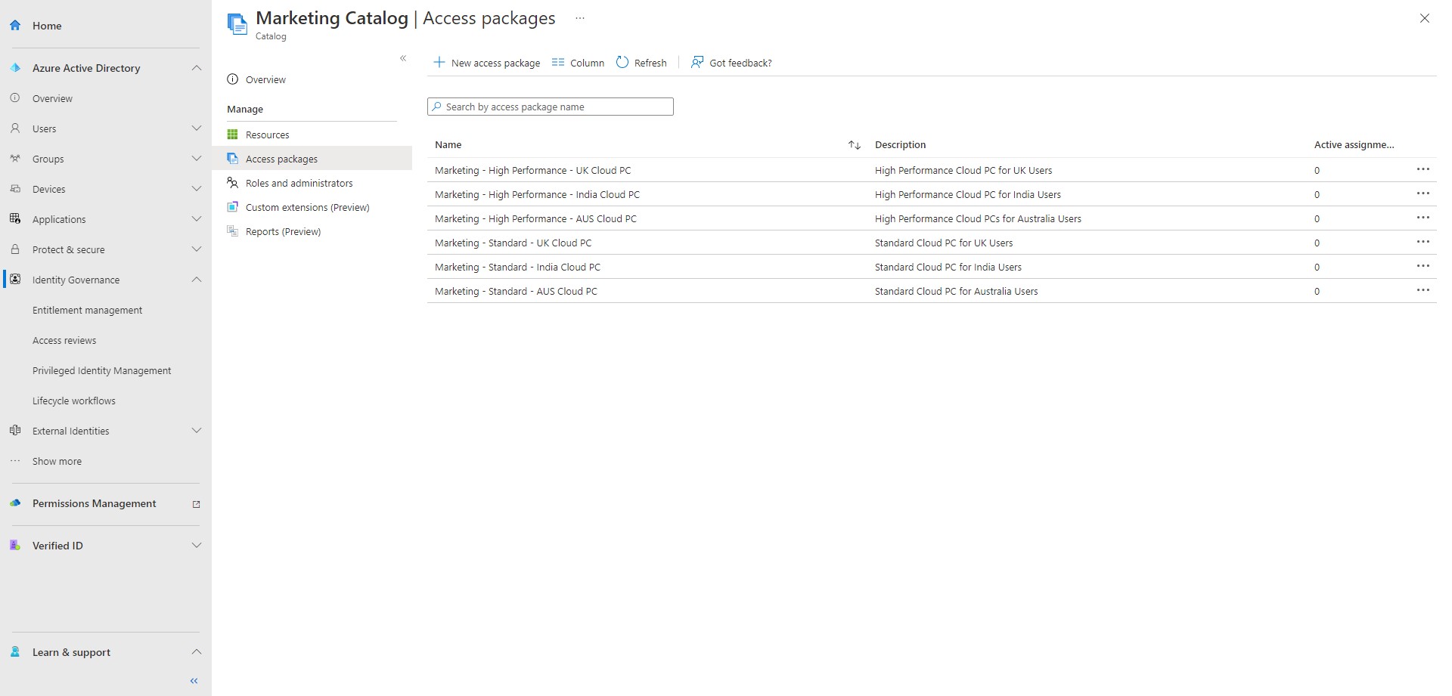
Task: Click the Column icon in the toolbar
Action: click(559, 63)
